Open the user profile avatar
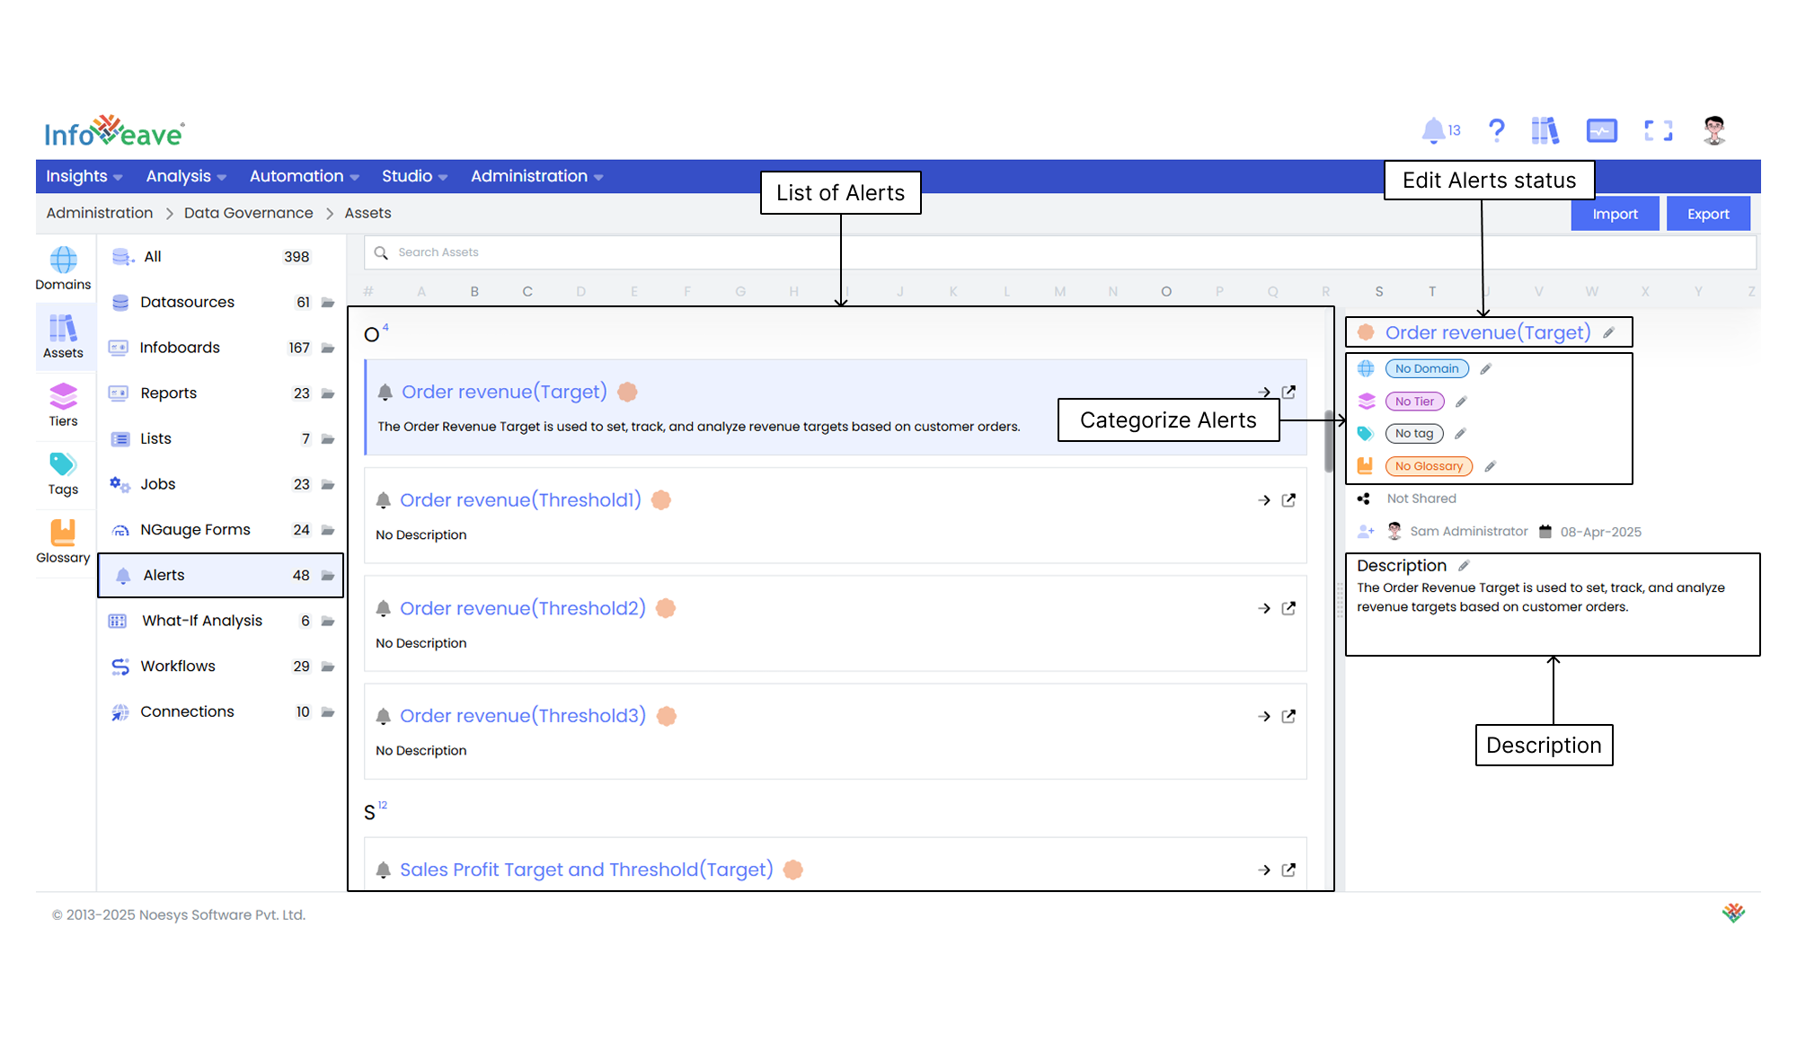Image resolution: width=1797 pixels, height=1042 pixels. [1714, 131]
